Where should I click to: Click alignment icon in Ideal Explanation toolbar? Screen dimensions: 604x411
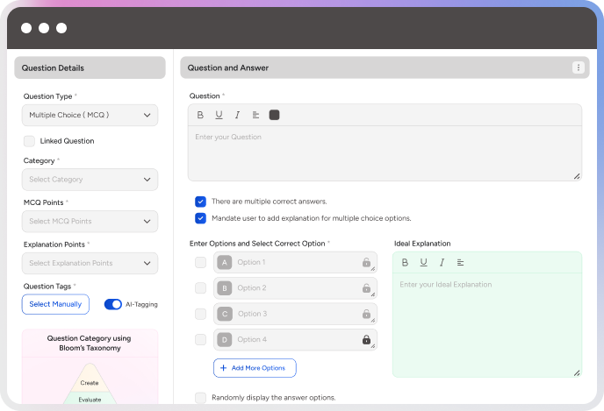point(461,262)
